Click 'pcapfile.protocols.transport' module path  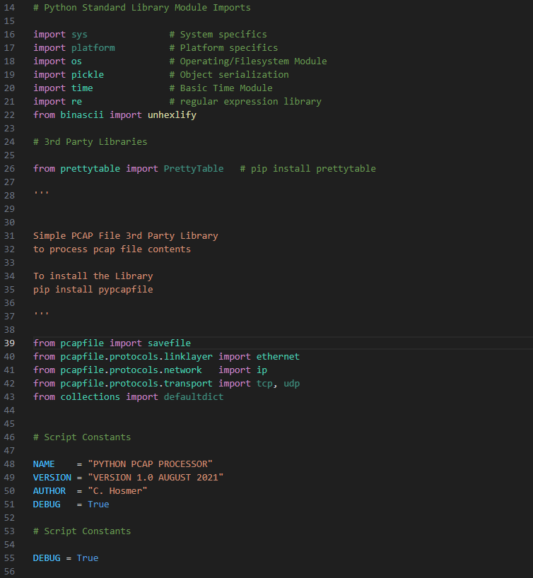tap(136, 384)
